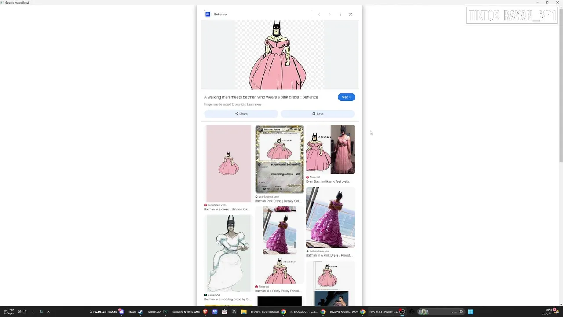Open 'Batman is a Pretty Pretty Prince...' thumbnail
The height and width of the screenshot is (317, 563).
(280, 245)
